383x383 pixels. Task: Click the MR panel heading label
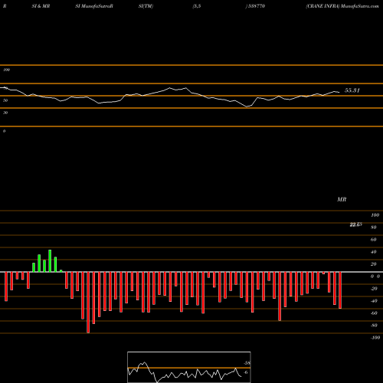(x=342, y=199)
